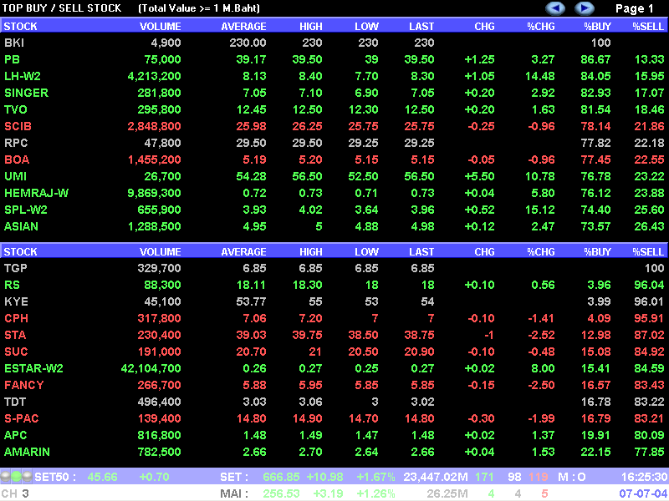Select the CPH stock symbol
The height and width of the screenshot is (501, 669).
(x=16, y=318)
